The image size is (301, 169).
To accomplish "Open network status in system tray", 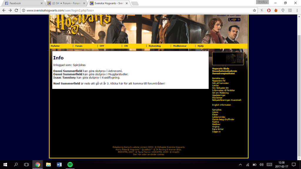I will (x=248, y=165).
